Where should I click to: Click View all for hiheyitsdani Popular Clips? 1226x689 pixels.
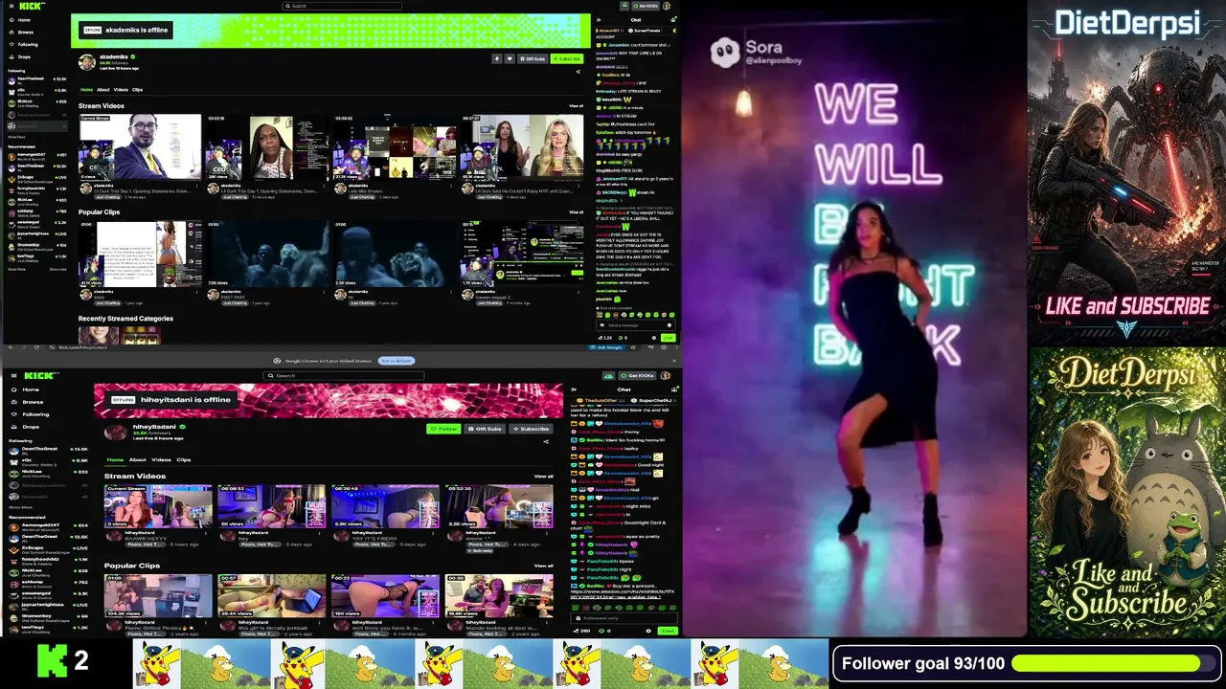544,566
